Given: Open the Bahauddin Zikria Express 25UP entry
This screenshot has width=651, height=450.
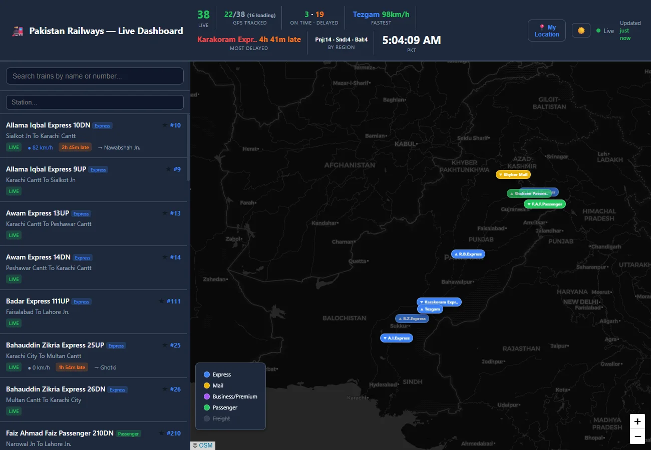Looking at the screenshot, I should (94, 356).
